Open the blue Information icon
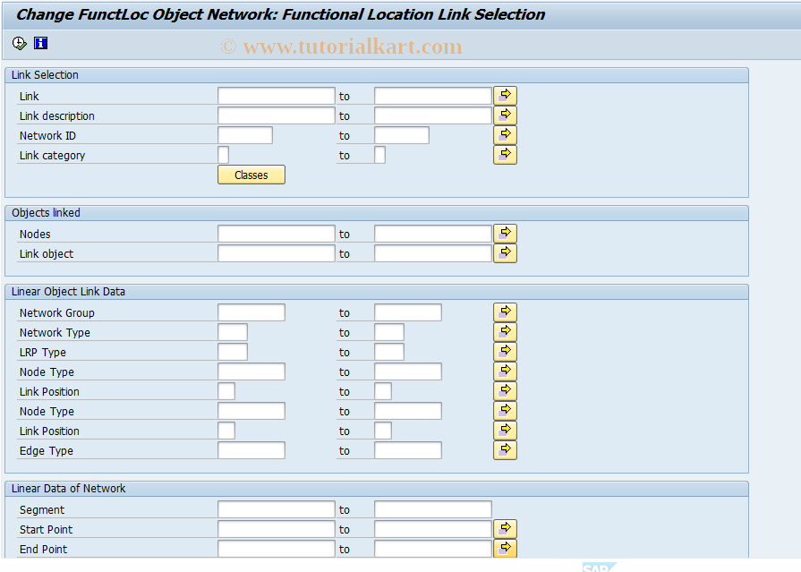 coord(41,44)
